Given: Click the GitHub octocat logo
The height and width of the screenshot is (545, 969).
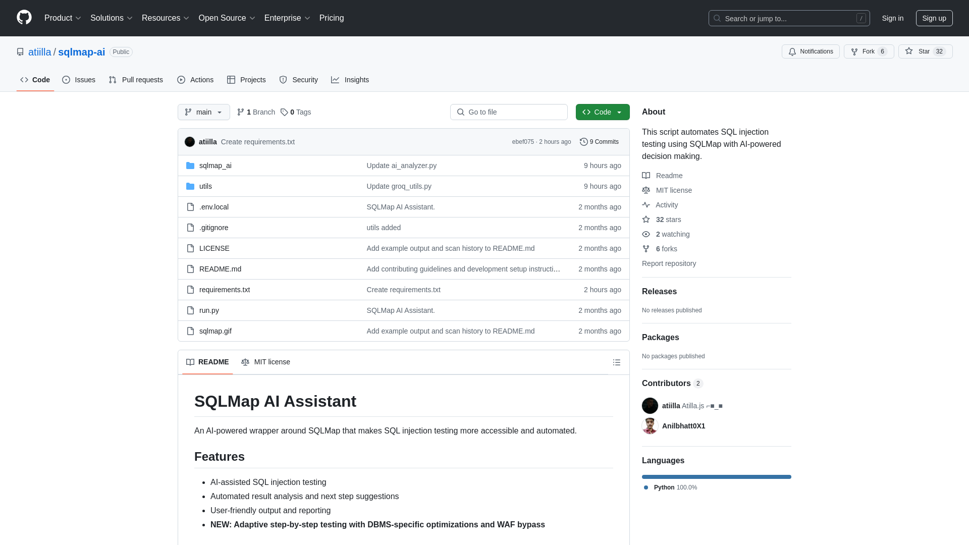Looking at the screenshot, I should [24, 18].
